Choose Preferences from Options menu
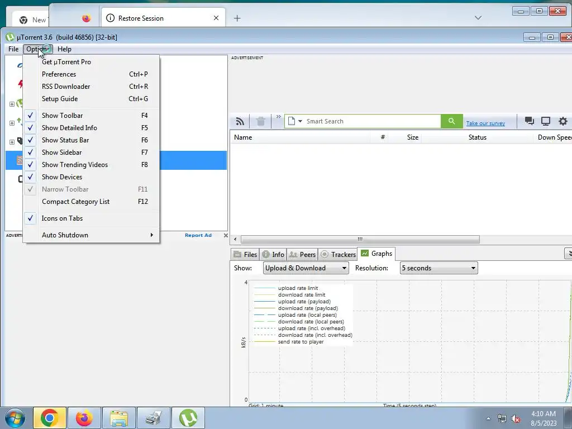The width and height of the screenshot is (572, 429). pos(91,74)
